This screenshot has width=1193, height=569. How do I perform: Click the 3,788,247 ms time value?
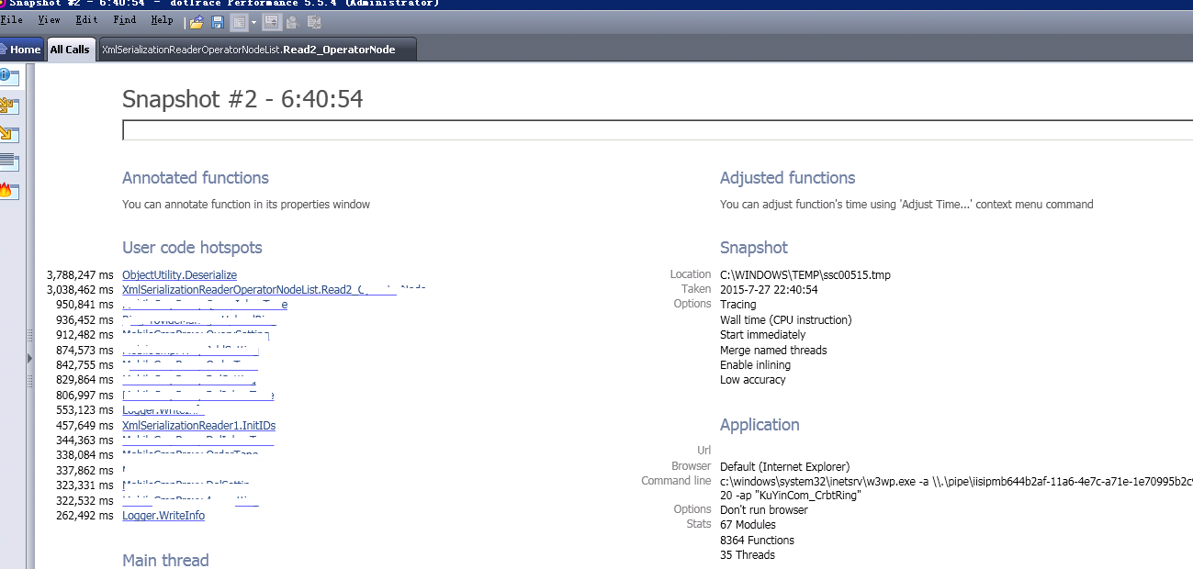click(x=81, y=275)
